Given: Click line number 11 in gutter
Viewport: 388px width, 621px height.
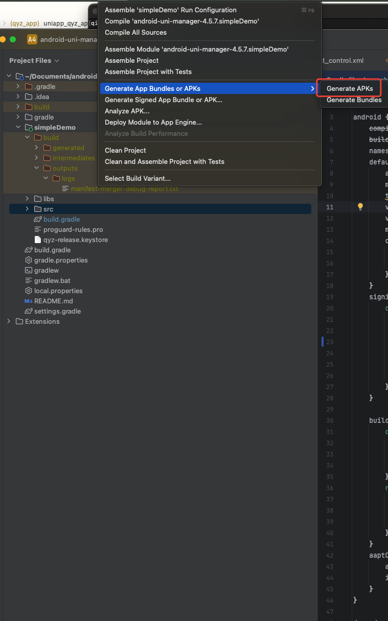Looking at the screenshot, I should tap(329, 207).
